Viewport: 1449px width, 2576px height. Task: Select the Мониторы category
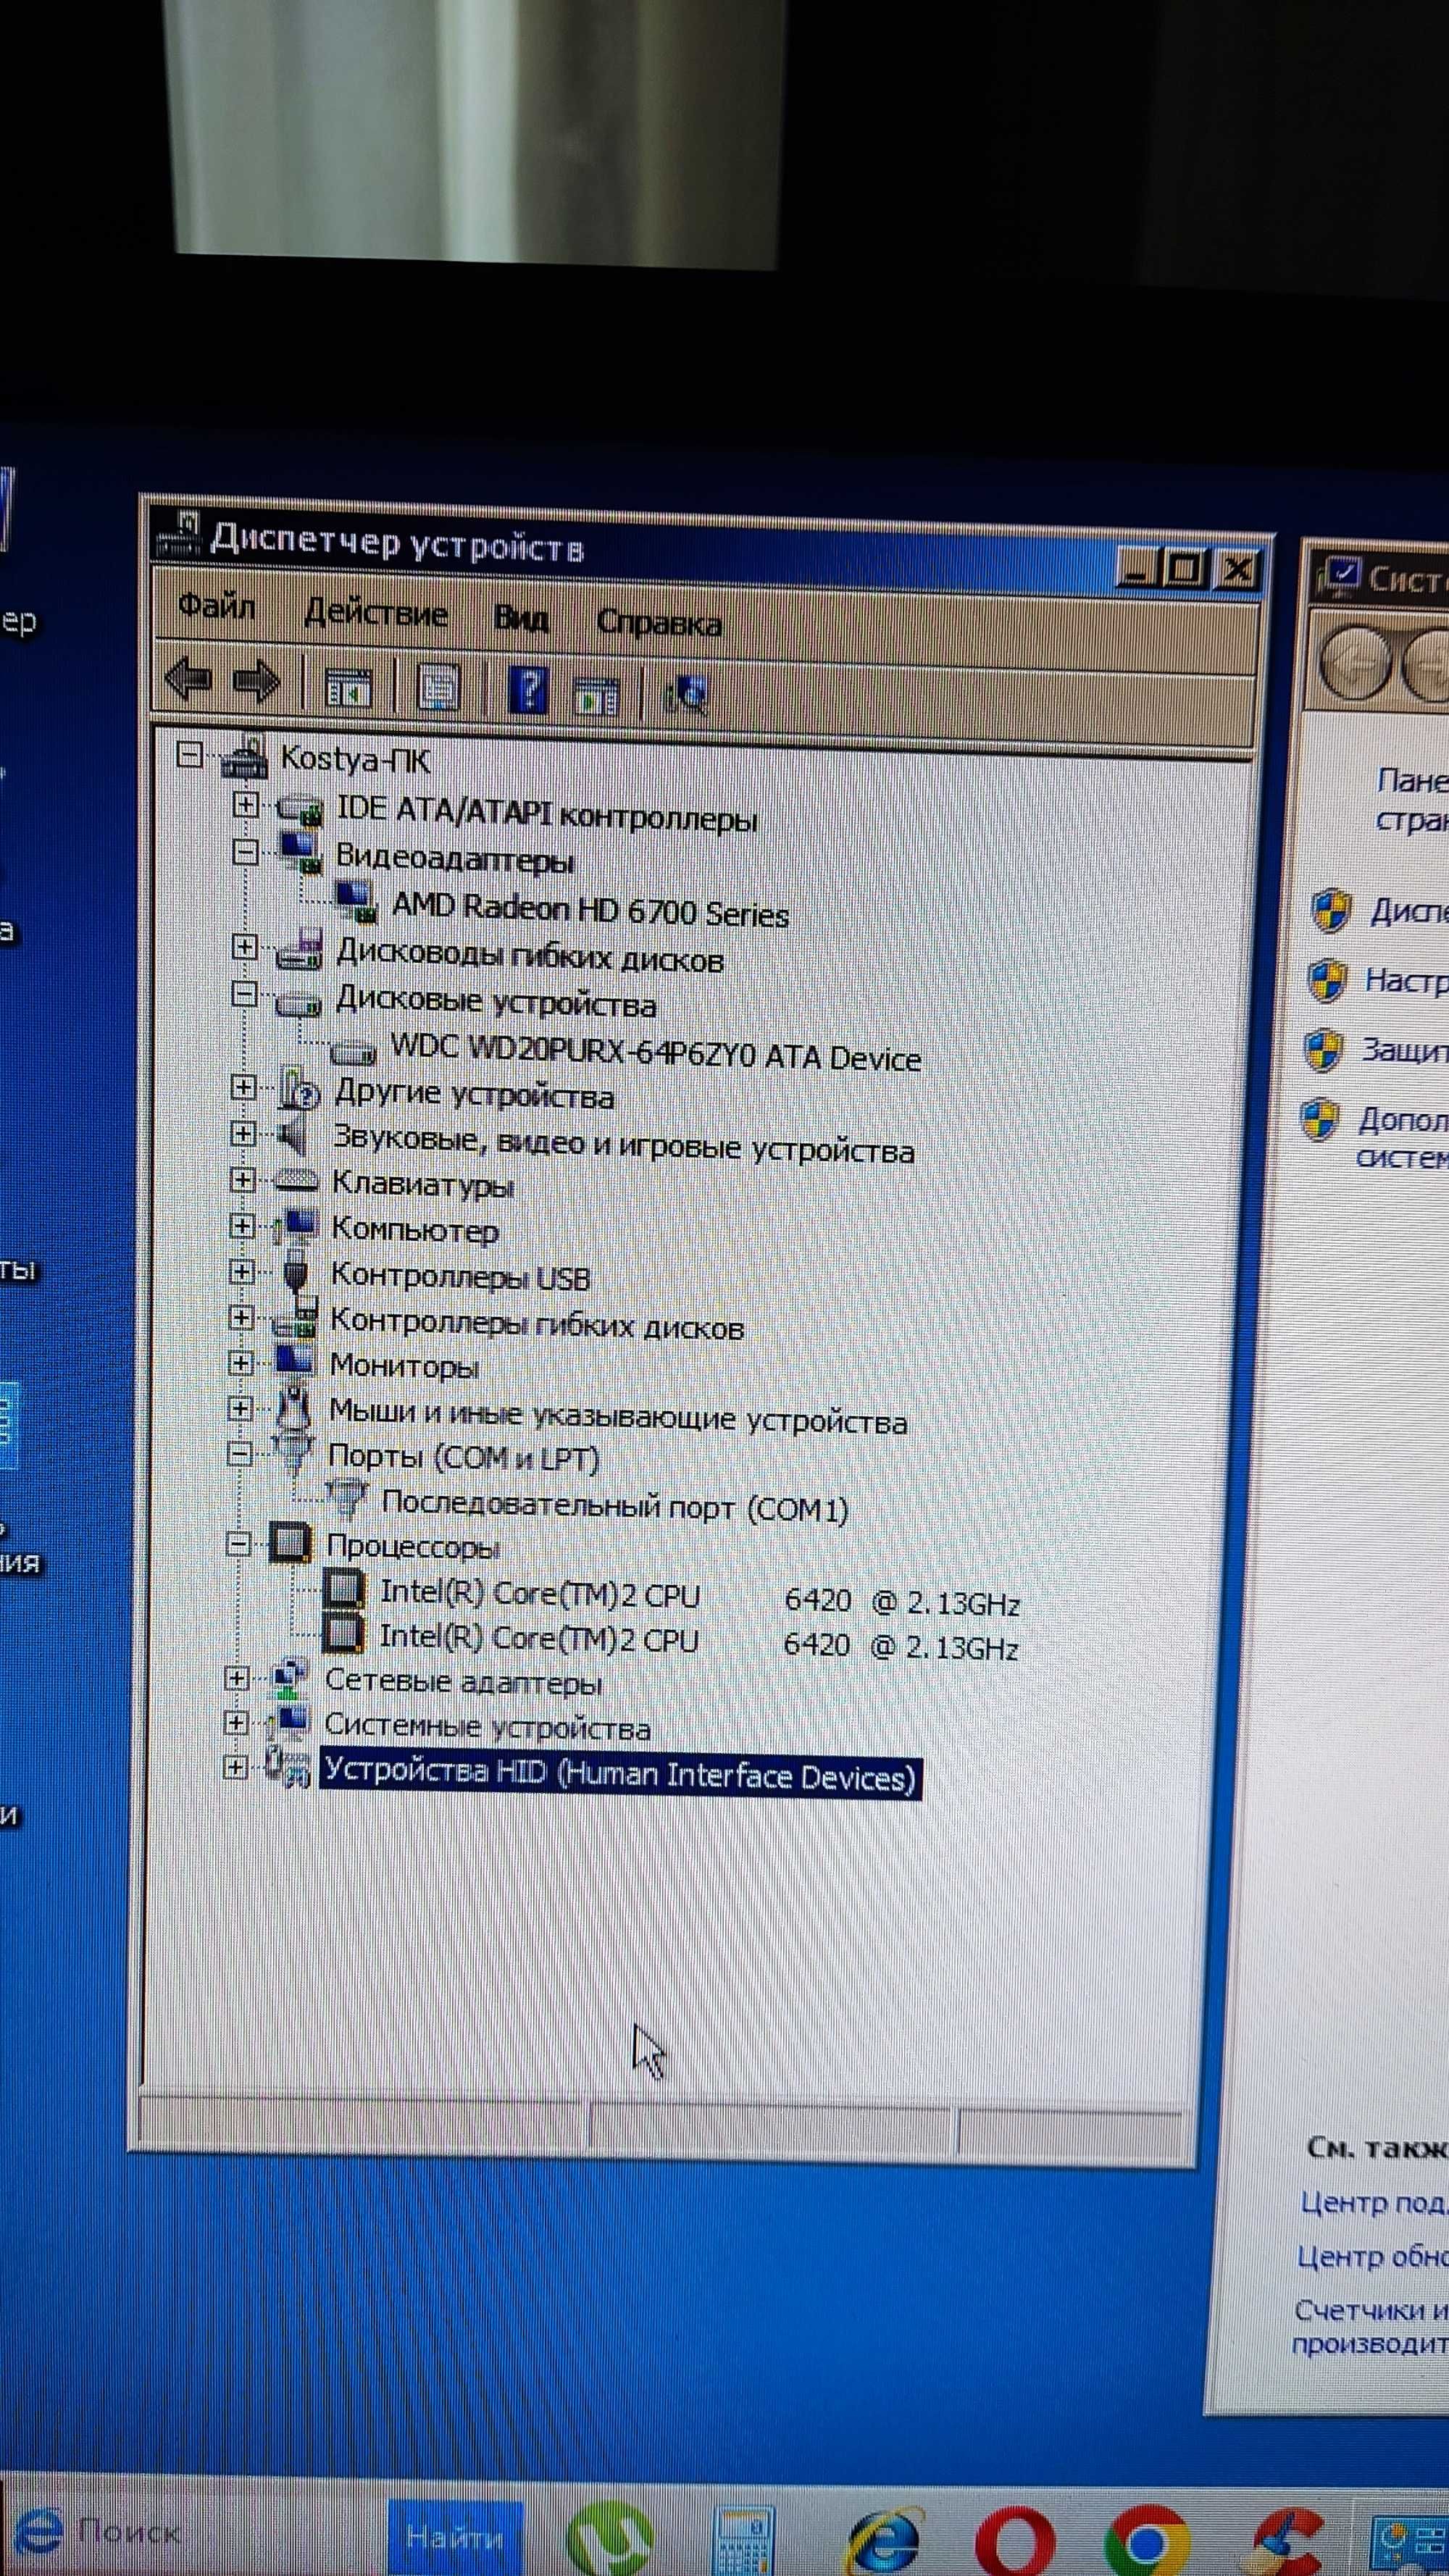pos(404,1366)
